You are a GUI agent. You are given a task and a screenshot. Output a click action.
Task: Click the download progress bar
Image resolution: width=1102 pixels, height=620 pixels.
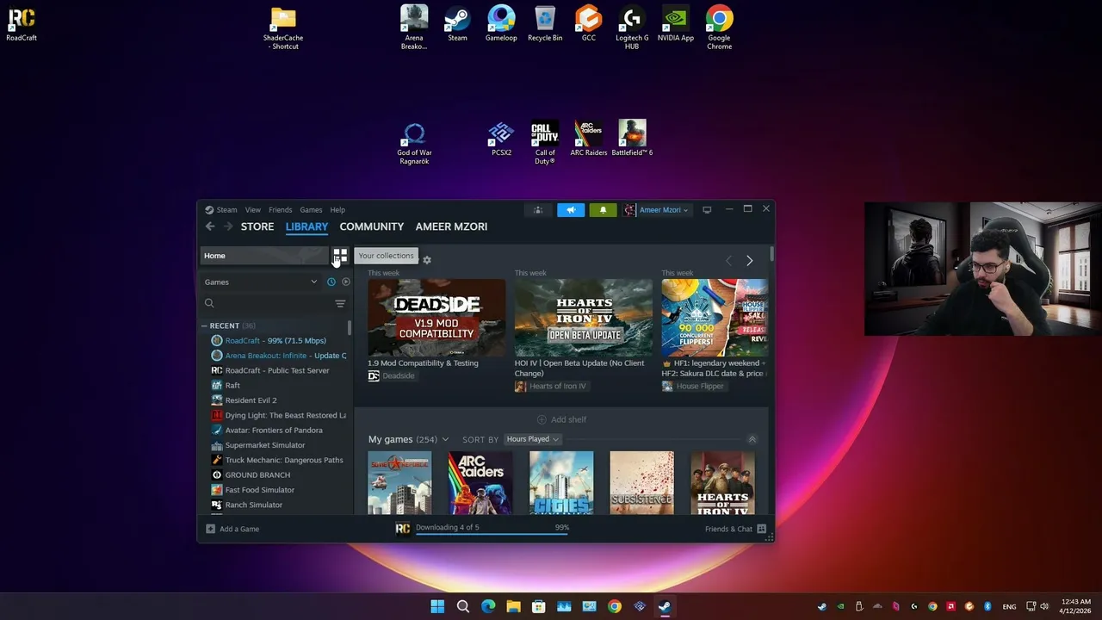[492, 534]
